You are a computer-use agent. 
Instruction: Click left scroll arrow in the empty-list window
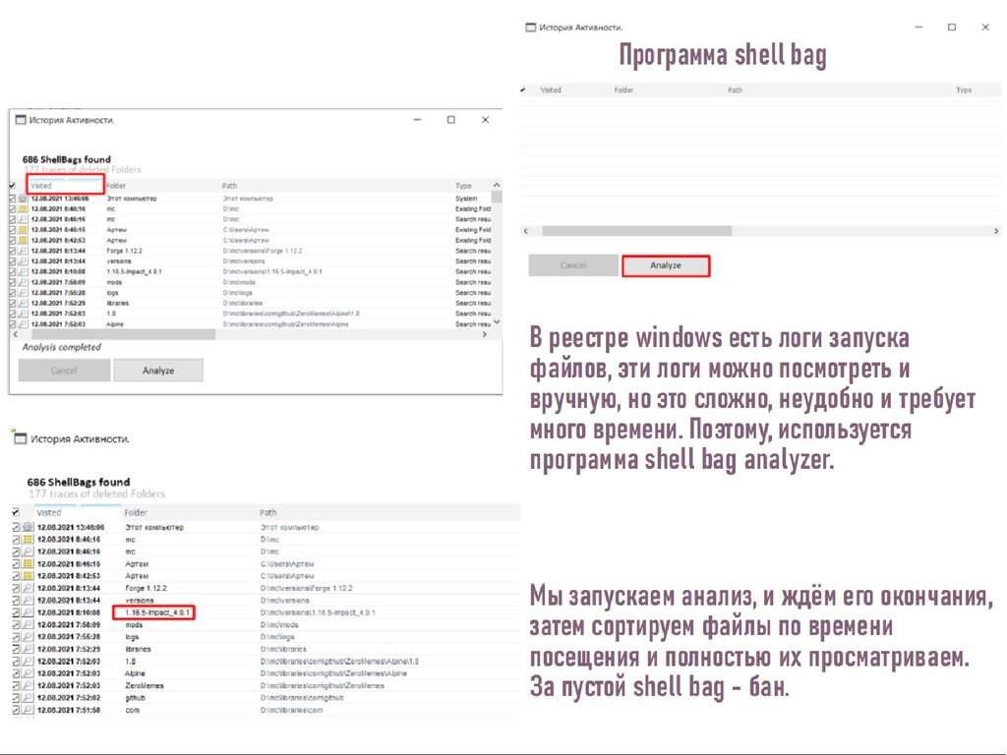pos(526,230)
